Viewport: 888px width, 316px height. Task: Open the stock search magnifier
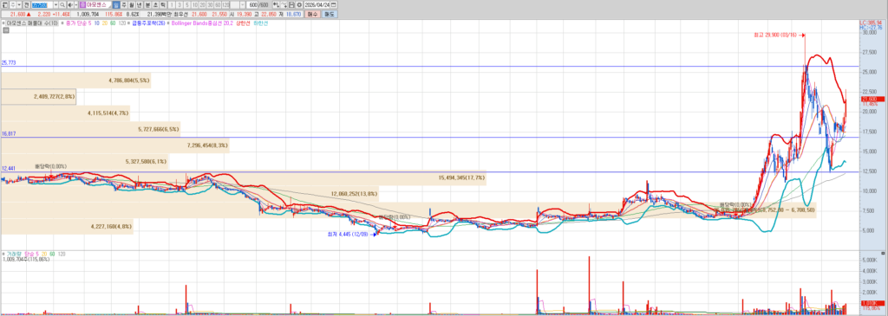point(62,4)
